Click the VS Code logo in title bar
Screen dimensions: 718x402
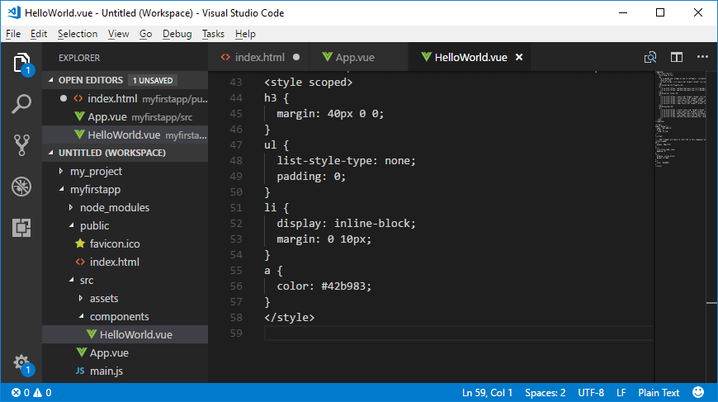coord(14,12)
